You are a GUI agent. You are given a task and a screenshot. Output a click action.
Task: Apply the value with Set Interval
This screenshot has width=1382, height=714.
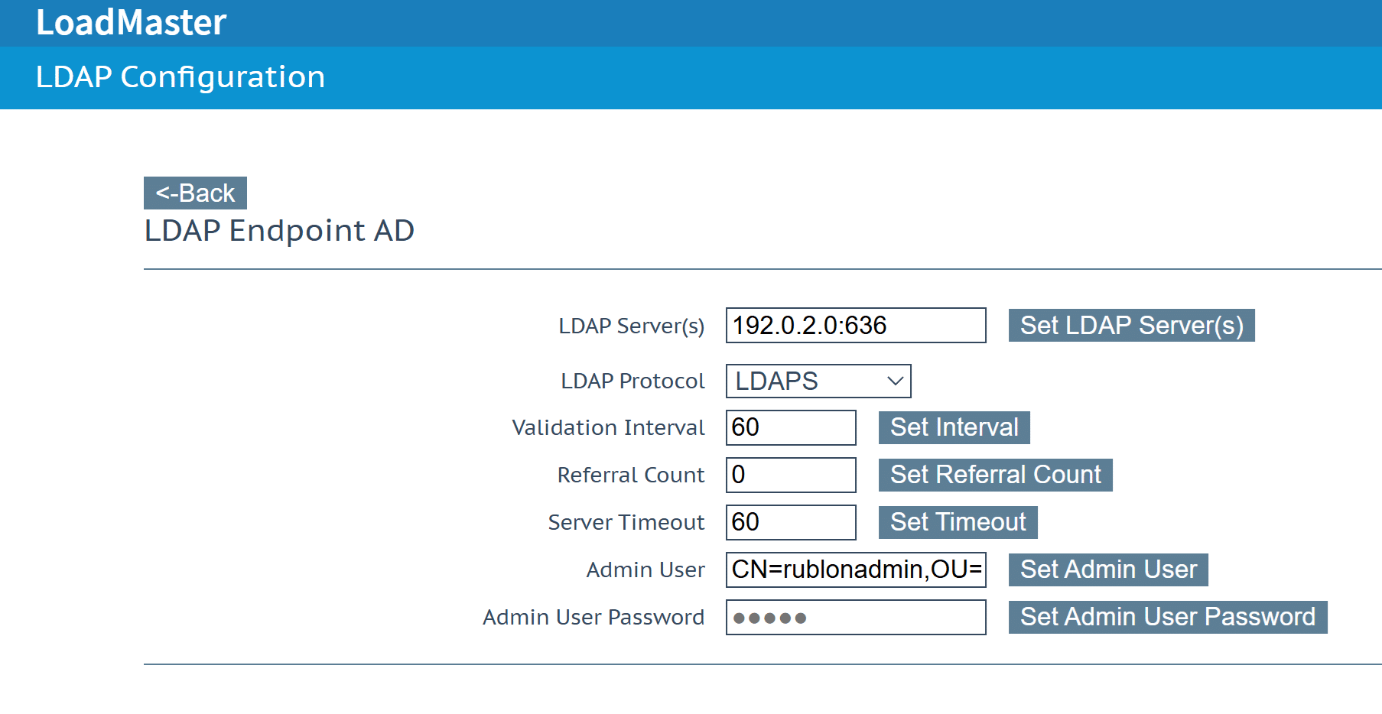[953, 427]
